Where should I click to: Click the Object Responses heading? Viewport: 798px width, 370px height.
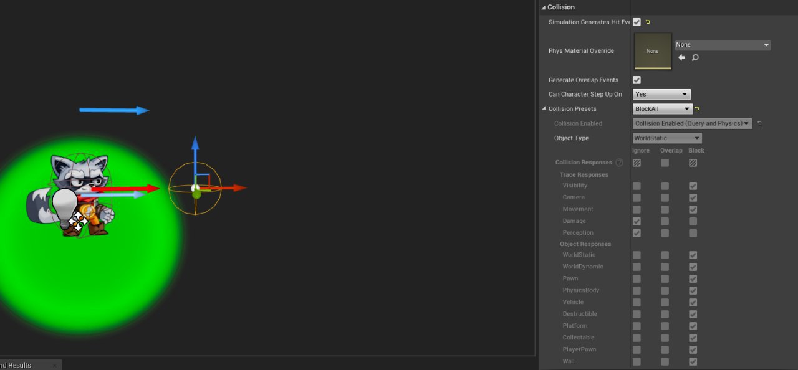585,244
